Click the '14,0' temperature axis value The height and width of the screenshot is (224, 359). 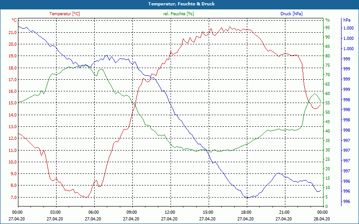[x=13, y=115]
